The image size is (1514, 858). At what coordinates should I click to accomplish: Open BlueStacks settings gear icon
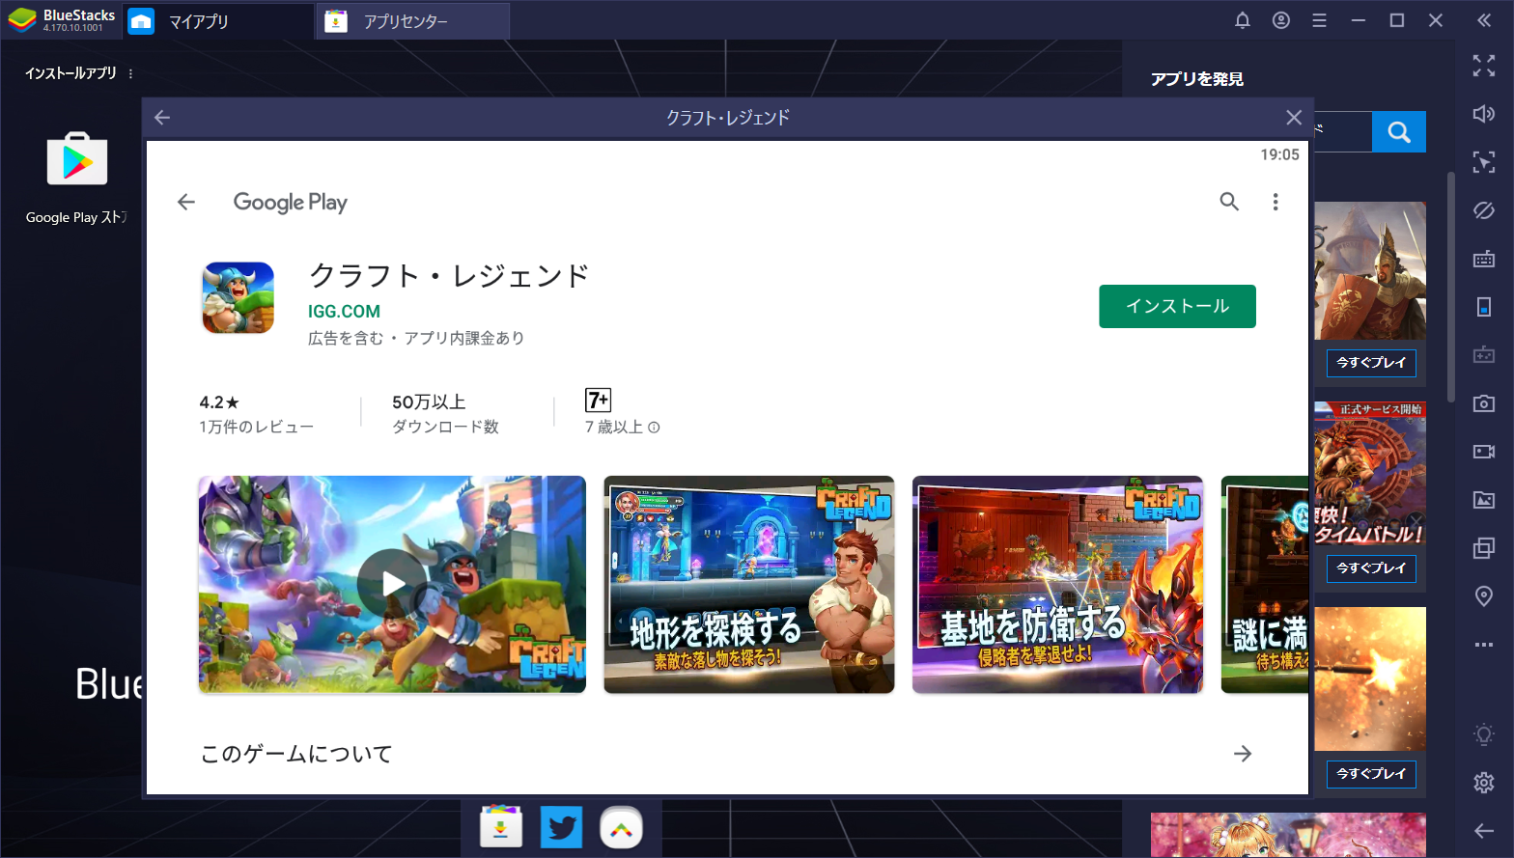click(x=1484, y=783)
